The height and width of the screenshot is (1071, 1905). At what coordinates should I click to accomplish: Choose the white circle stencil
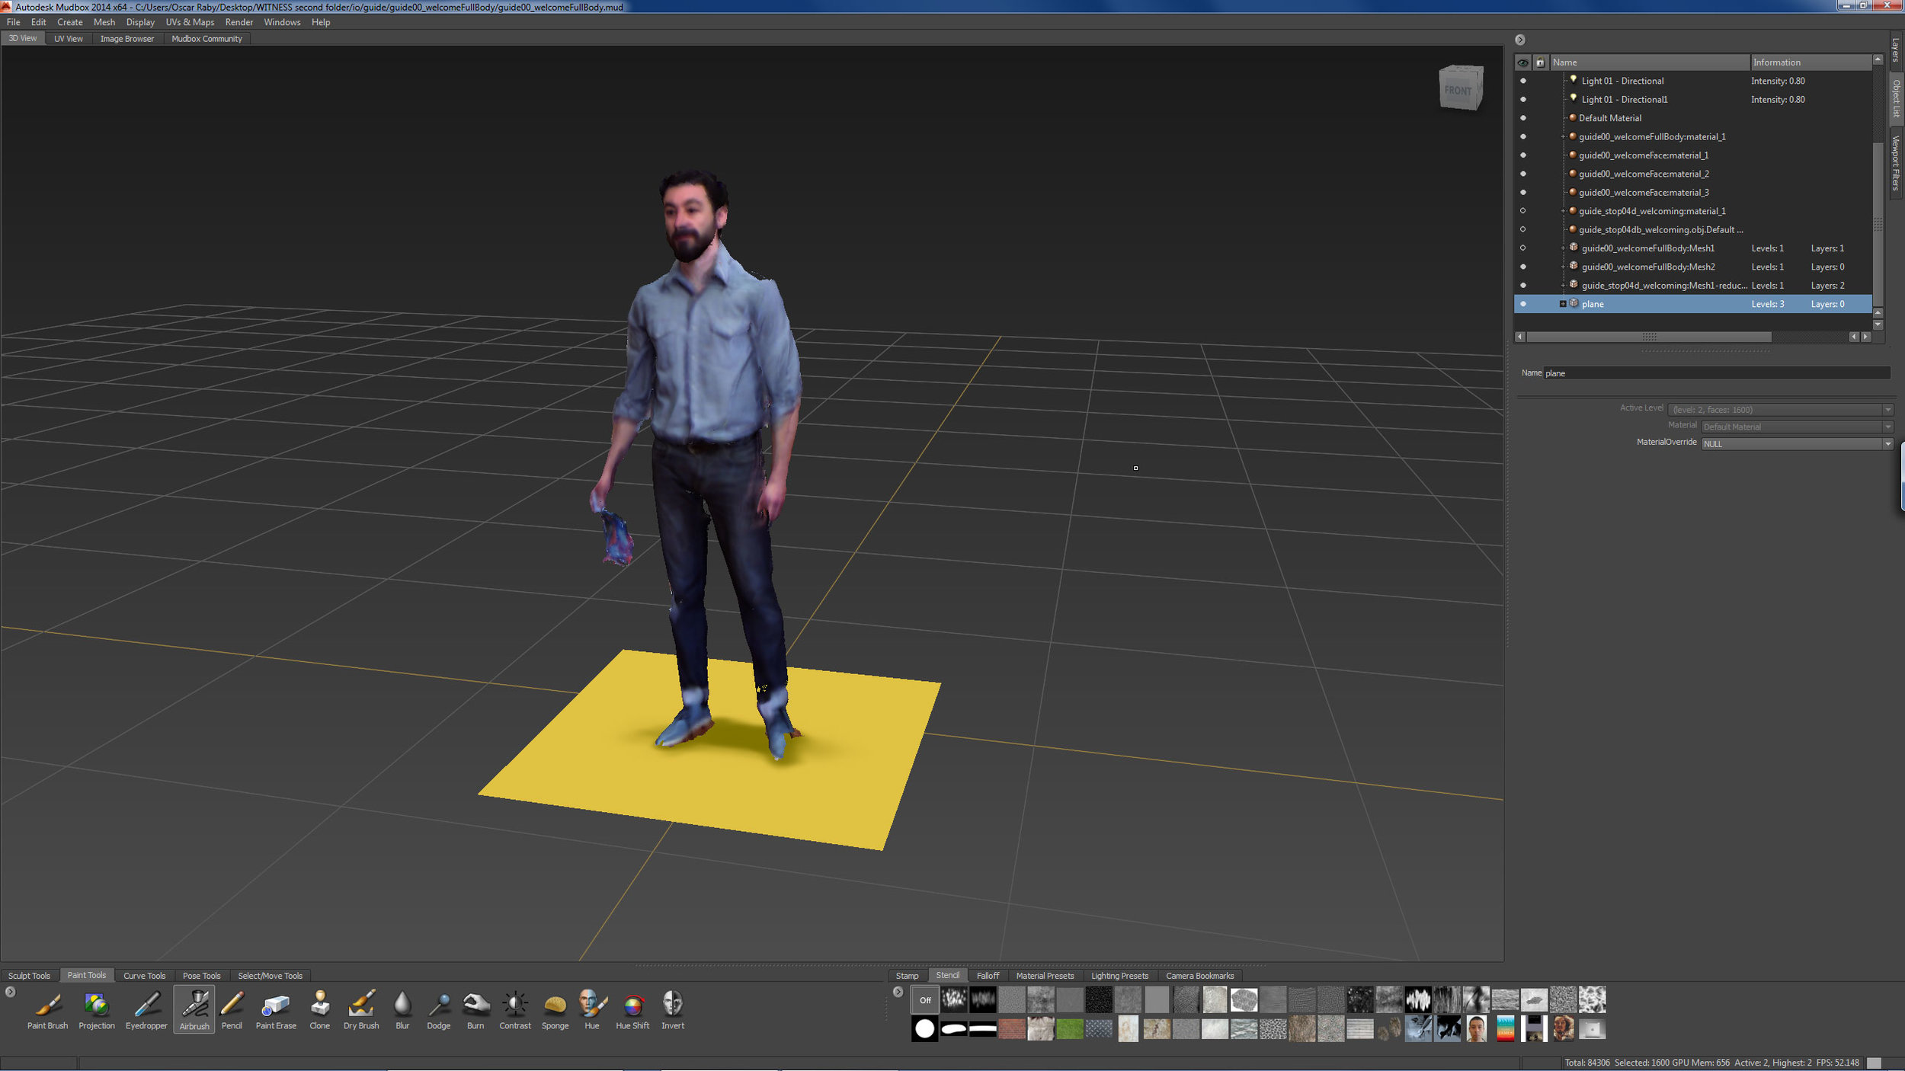[x=925, y=1029]
